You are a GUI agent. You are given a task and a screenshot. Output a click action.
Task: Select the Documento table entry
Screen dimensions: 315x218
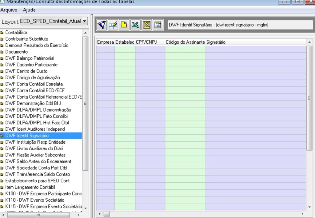[x=17, y=52]
